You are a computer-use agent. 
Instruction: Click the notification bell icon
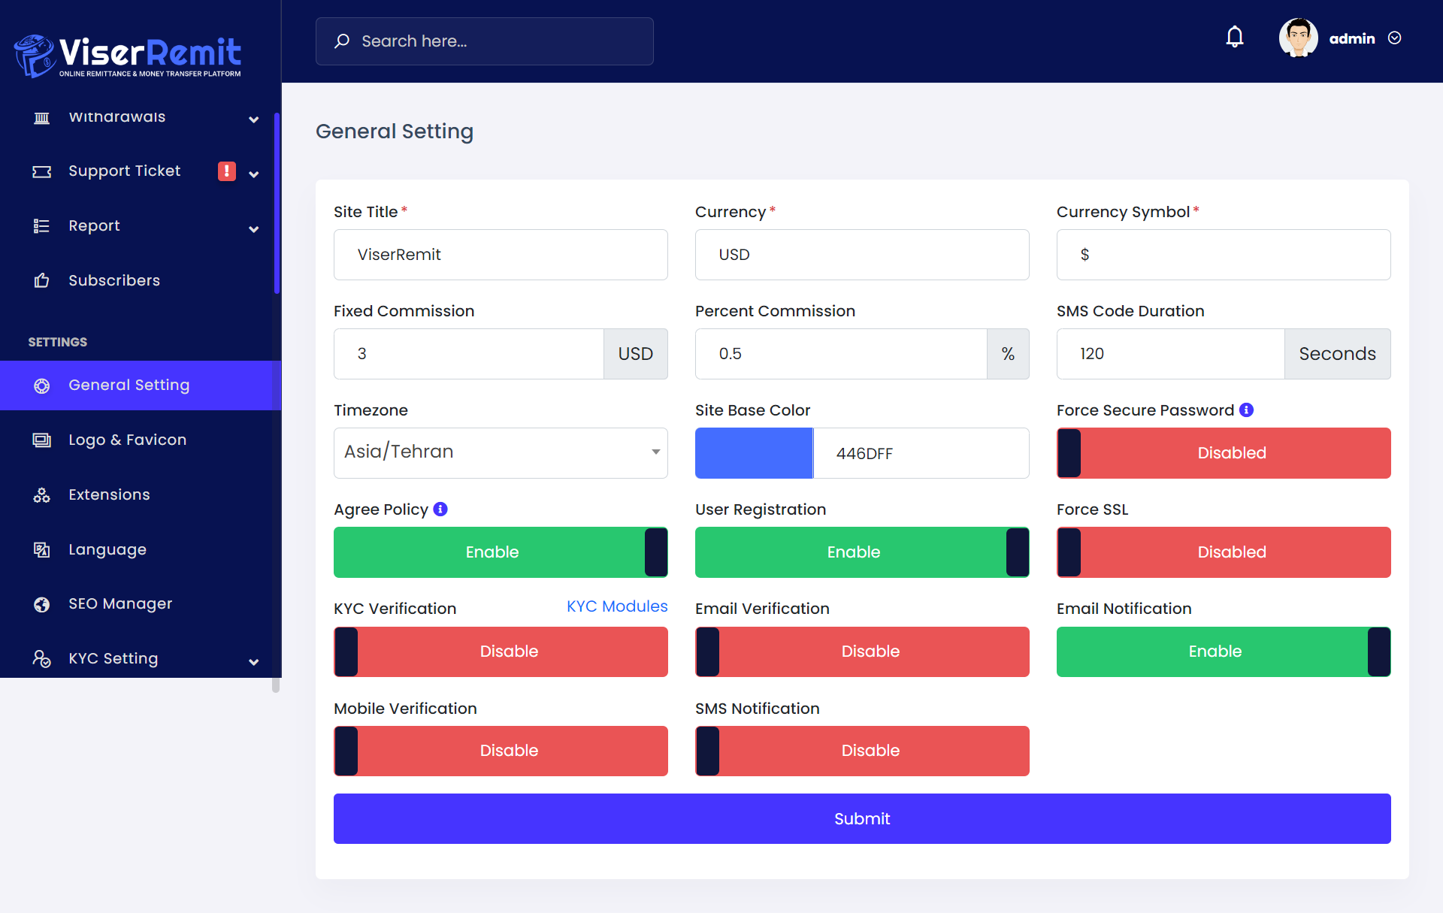coord(1235,38)
